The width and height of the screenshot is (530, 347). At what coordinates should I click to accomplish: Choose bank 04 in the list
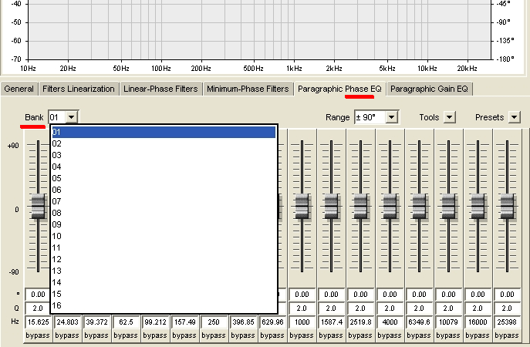[x=164, y=167]
